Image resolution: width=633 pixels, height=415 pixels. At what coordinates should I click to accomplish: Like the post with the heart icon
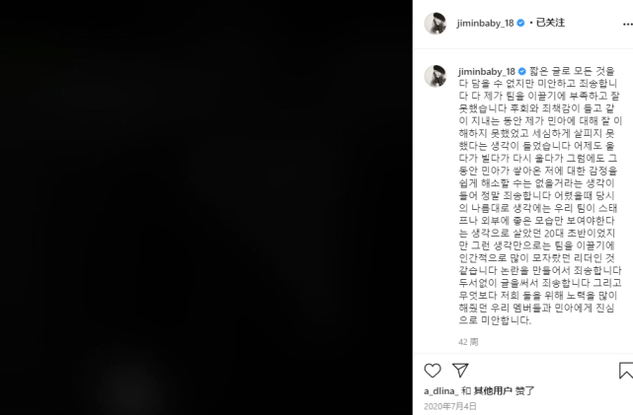pos(433,371)
